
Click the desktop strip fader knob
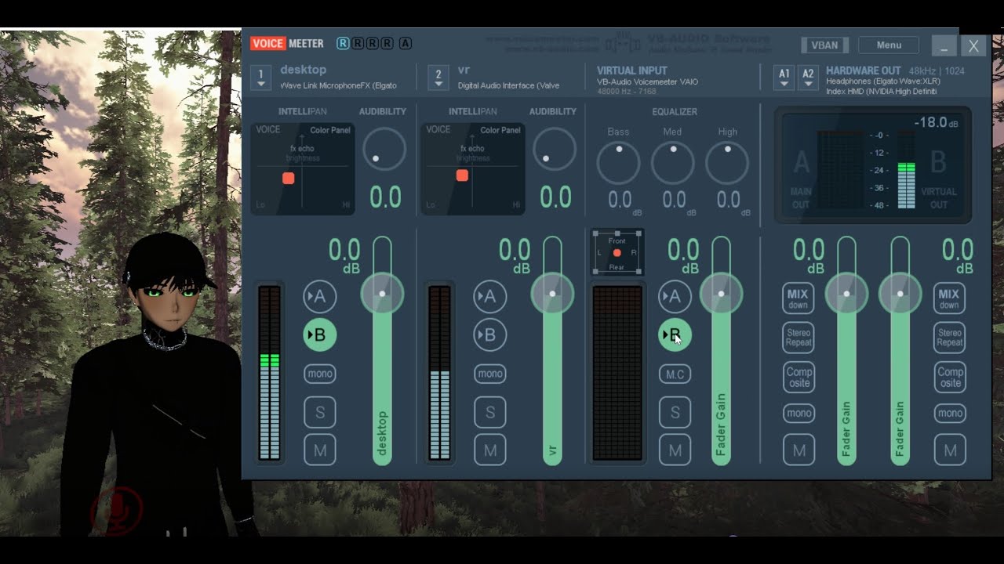pyautogui.click(x=382, y=293)
